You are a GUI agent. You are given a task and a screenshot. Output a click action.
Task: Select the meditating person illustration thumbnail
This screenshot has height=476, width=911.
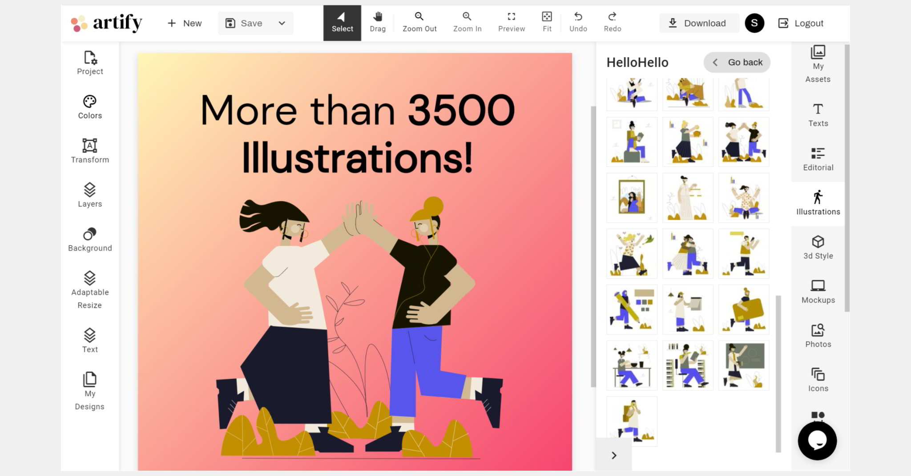click(x=744, y=198)
